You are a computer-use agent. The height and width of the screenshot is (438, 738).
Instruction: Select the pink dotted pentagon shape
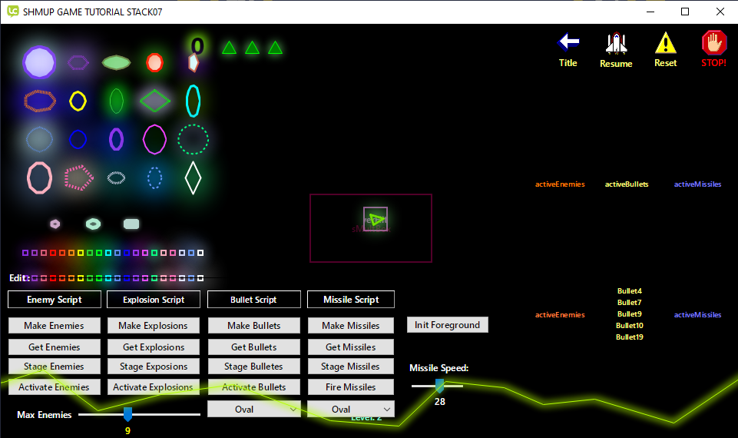point(78,178)
